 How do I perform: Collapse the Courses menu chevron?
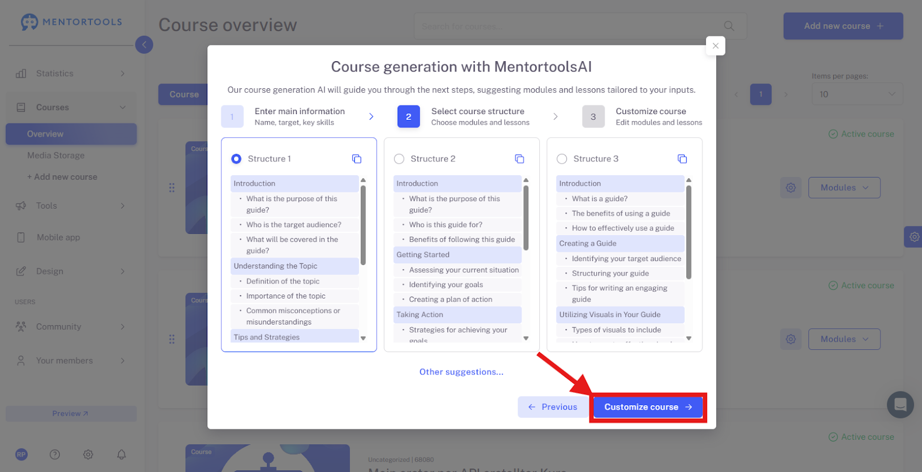[x=123, y=107]
